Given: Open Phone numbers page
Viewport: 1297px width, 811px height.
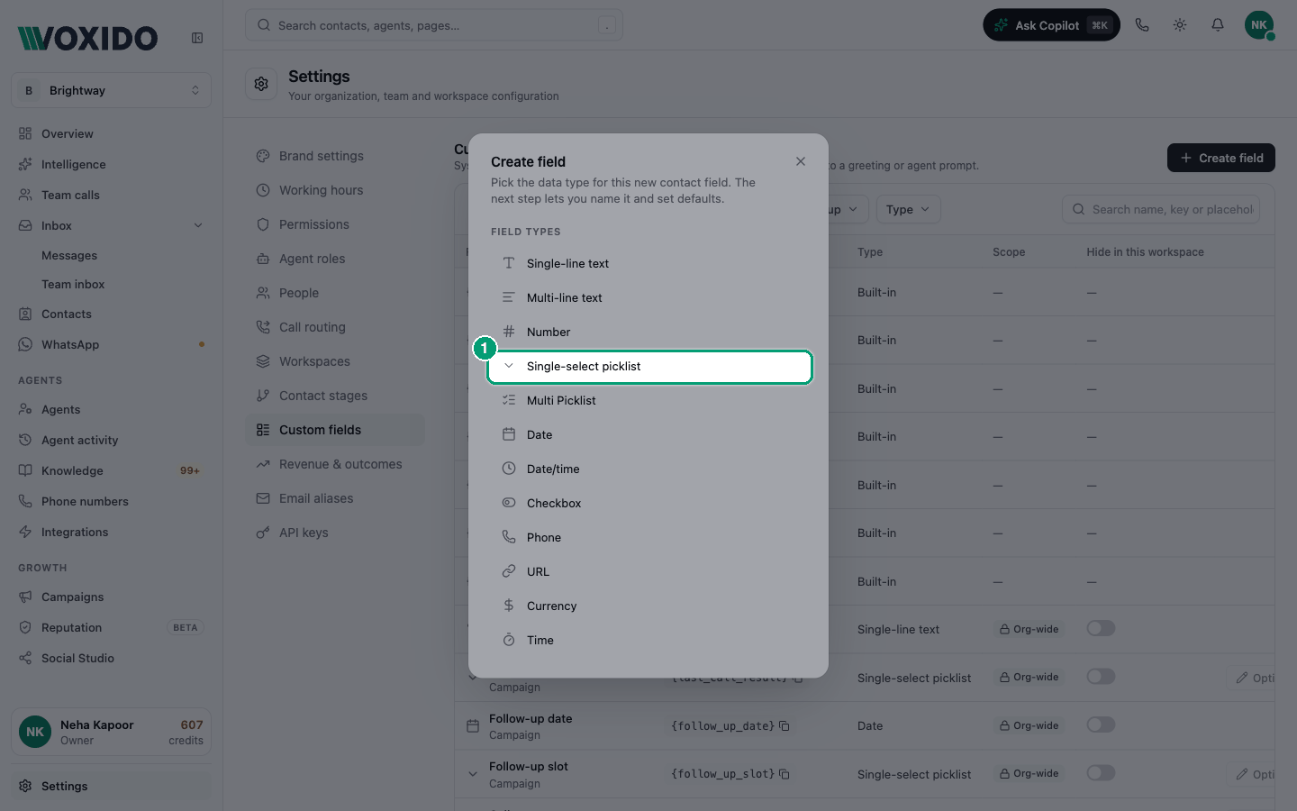Looking at the screenshot, I should [112, 501].
